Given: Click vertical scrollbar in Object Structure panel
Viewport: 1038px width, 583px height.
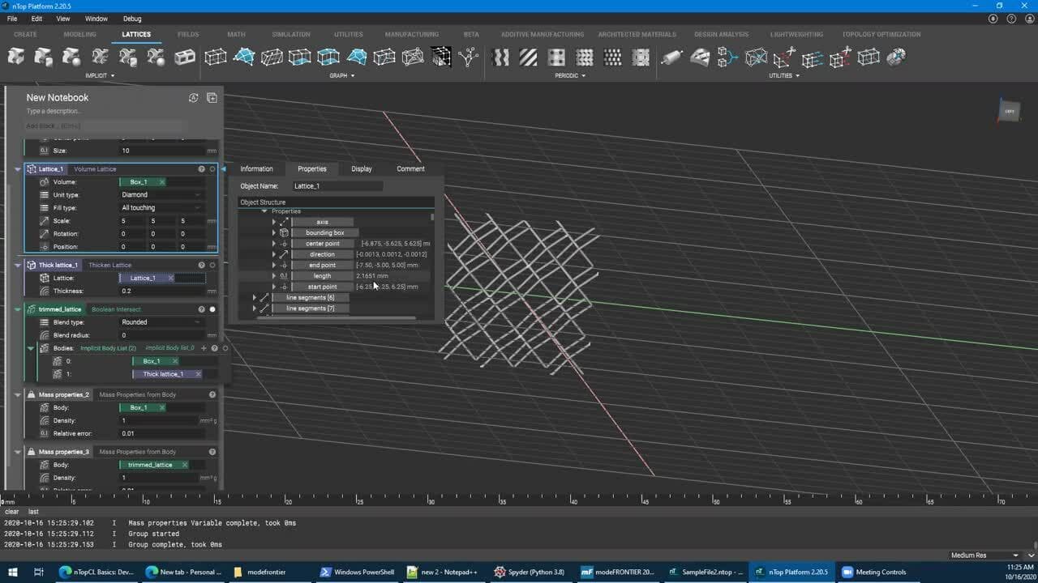Looking at the screenshot, I should click(432, 217).
